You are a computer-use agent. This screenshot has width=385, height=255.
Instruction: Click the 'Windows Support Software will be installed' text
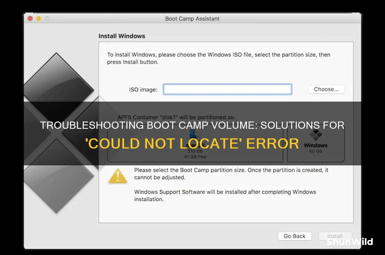pos(225,195)
